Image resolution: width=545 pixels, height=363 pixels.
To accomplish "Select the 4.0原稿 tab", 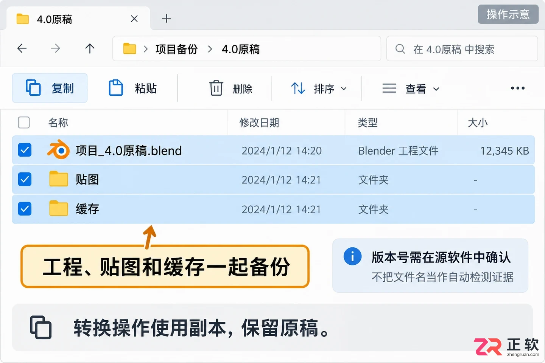I will [78, 19].
